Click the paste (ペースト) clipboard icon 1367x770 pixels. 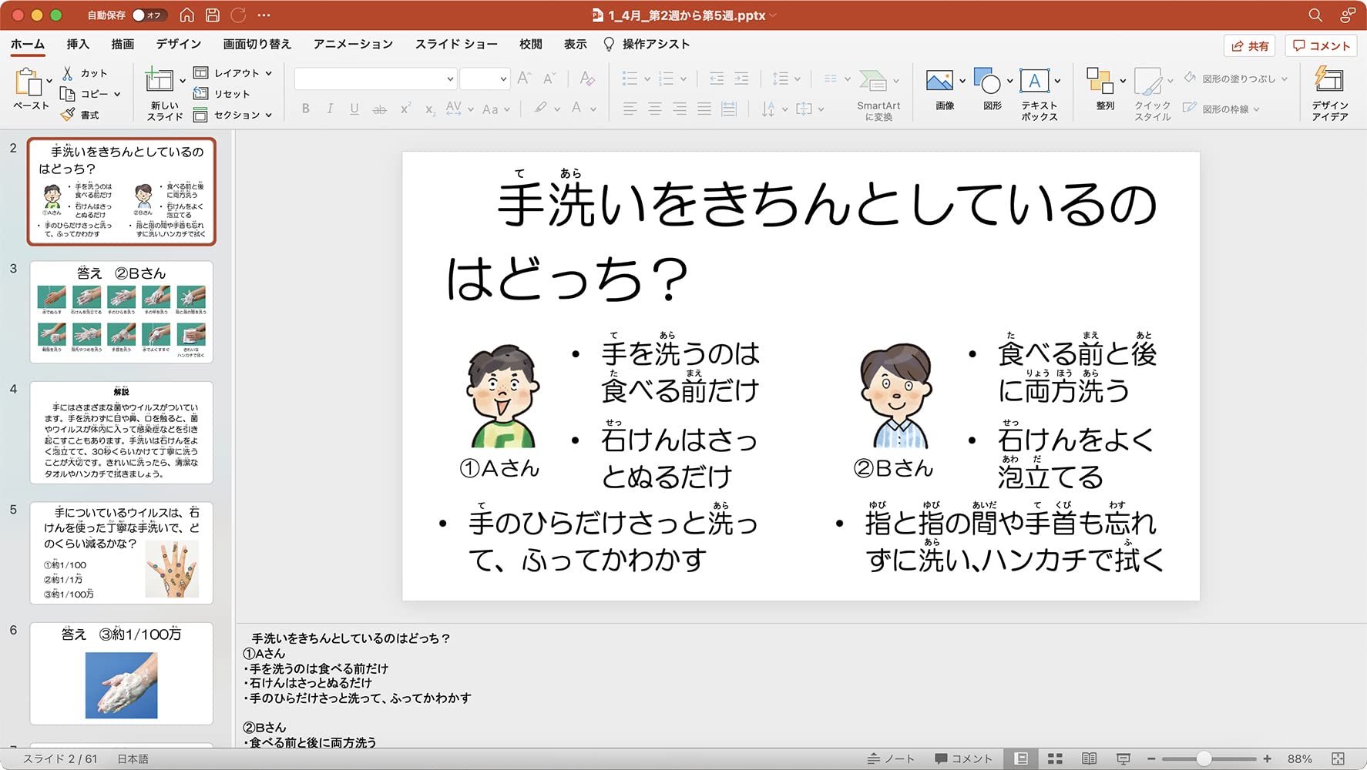tap(29, 82)
